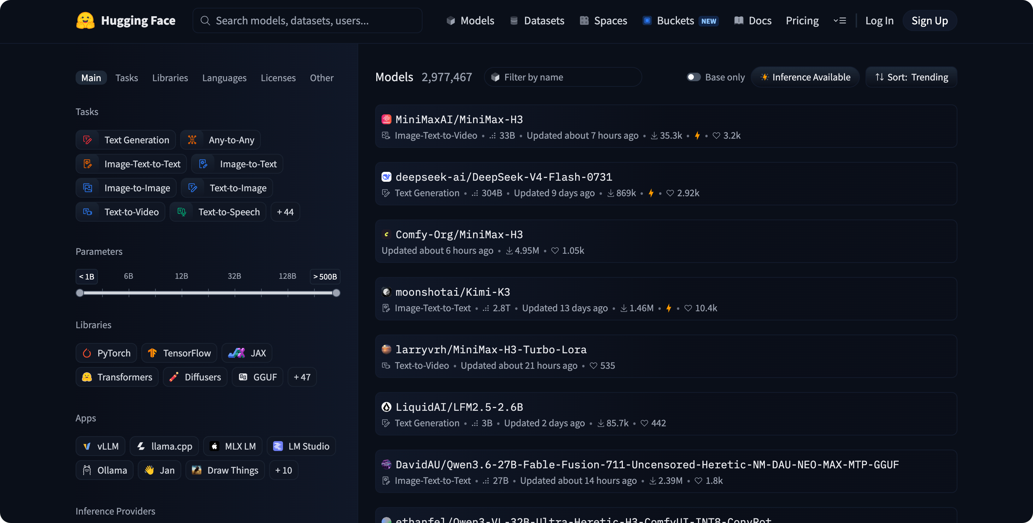The height and width of the screenshot is (523, 1033).
Task: Click the Sign Up button
Action: 930,20
